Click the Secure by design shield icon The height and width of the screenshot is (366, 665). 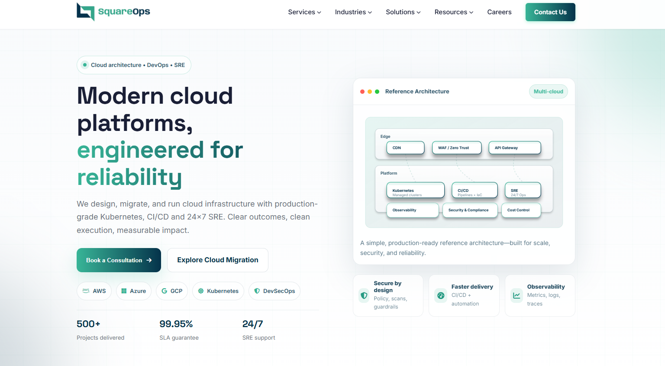(364, 296)
